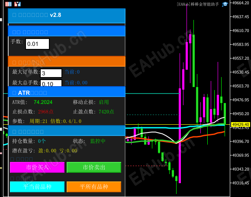
Task: Click the 潜在盈亏 value 盈:0.00 亏:0.00
Action: [x=58, y=151]
